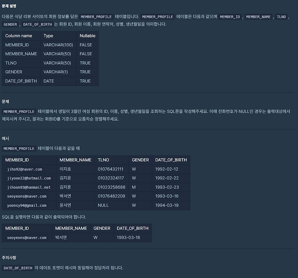Click the Nullable header cell
Image resolution: width=298 pixels, height=278 pixels.
(x=88, y=36)
